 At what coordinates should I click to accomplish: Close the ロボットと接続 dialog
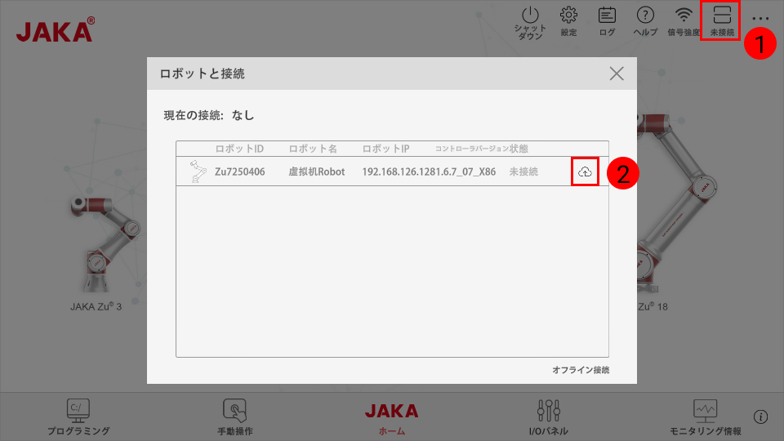[x=617, y=73]
